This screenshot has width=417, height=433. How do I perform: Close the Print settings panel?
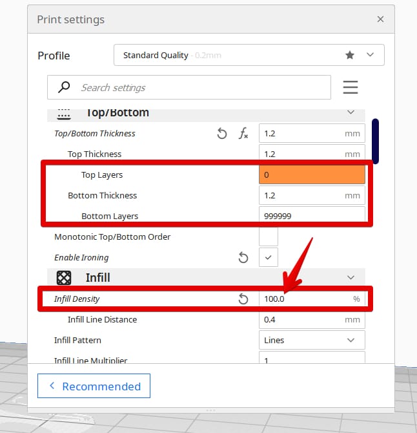point(380,19)
